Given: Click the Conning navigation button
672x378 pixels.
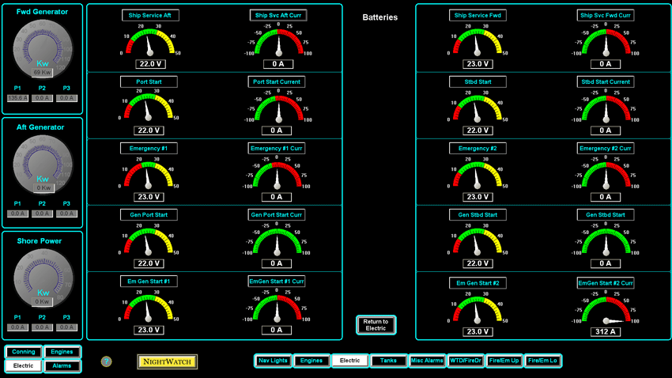Looking at the screenshot, I should point(24,352).
